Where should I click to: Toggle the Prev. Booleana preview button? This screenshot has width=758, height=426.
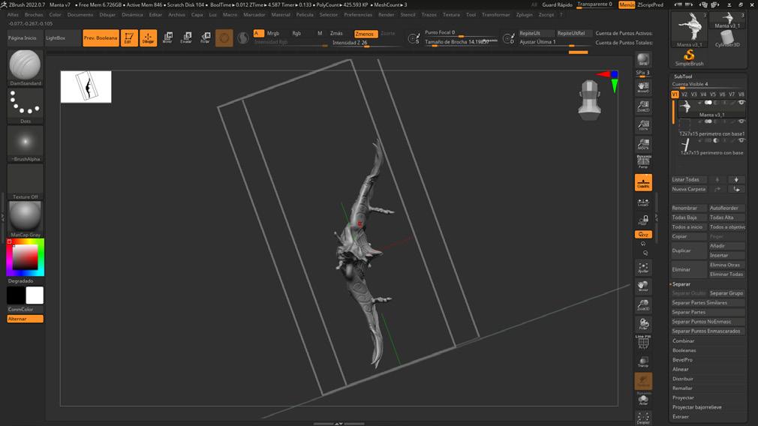(x=101, y=37)
